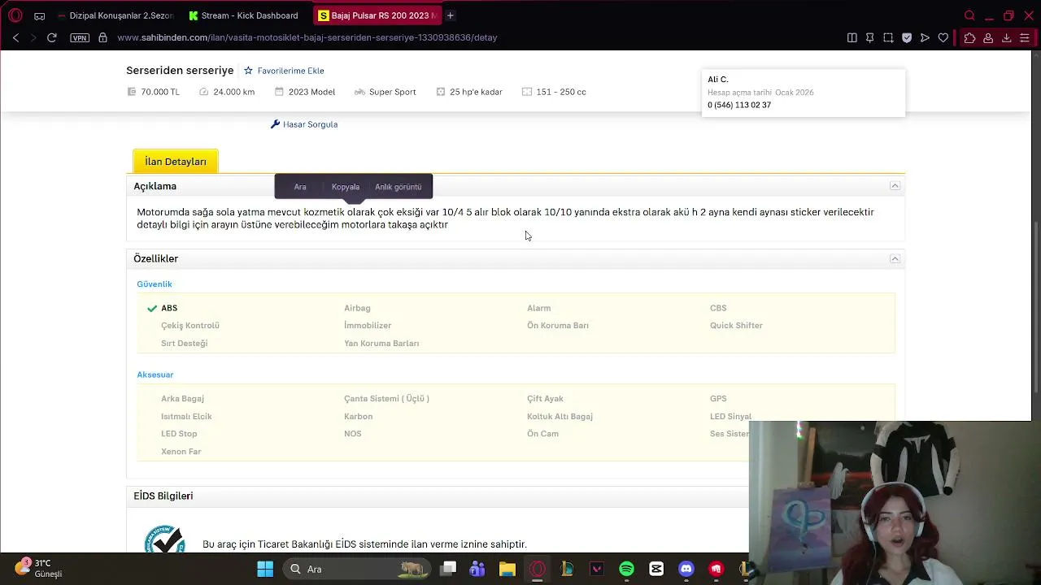Open Task View on taskbar
The height and width of the screenshot is (585, 1041).
(448, 569)
